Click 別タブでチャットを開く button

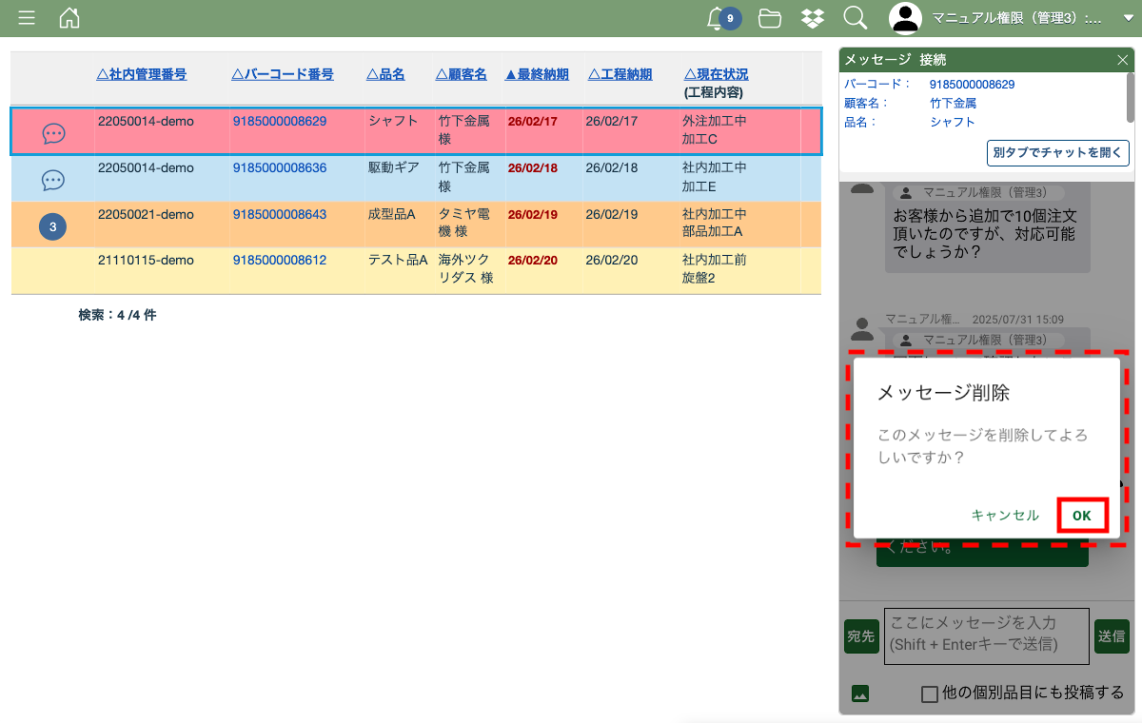point(1058,152)
